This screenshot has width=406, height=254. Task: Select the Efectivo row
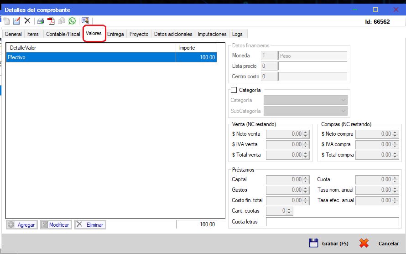coord(112,57)
